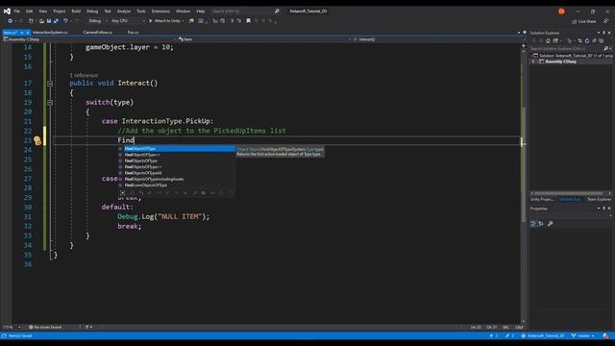Collapse the switch block on line 19
This screenshot has width=615, height=346.
[50, 103]
